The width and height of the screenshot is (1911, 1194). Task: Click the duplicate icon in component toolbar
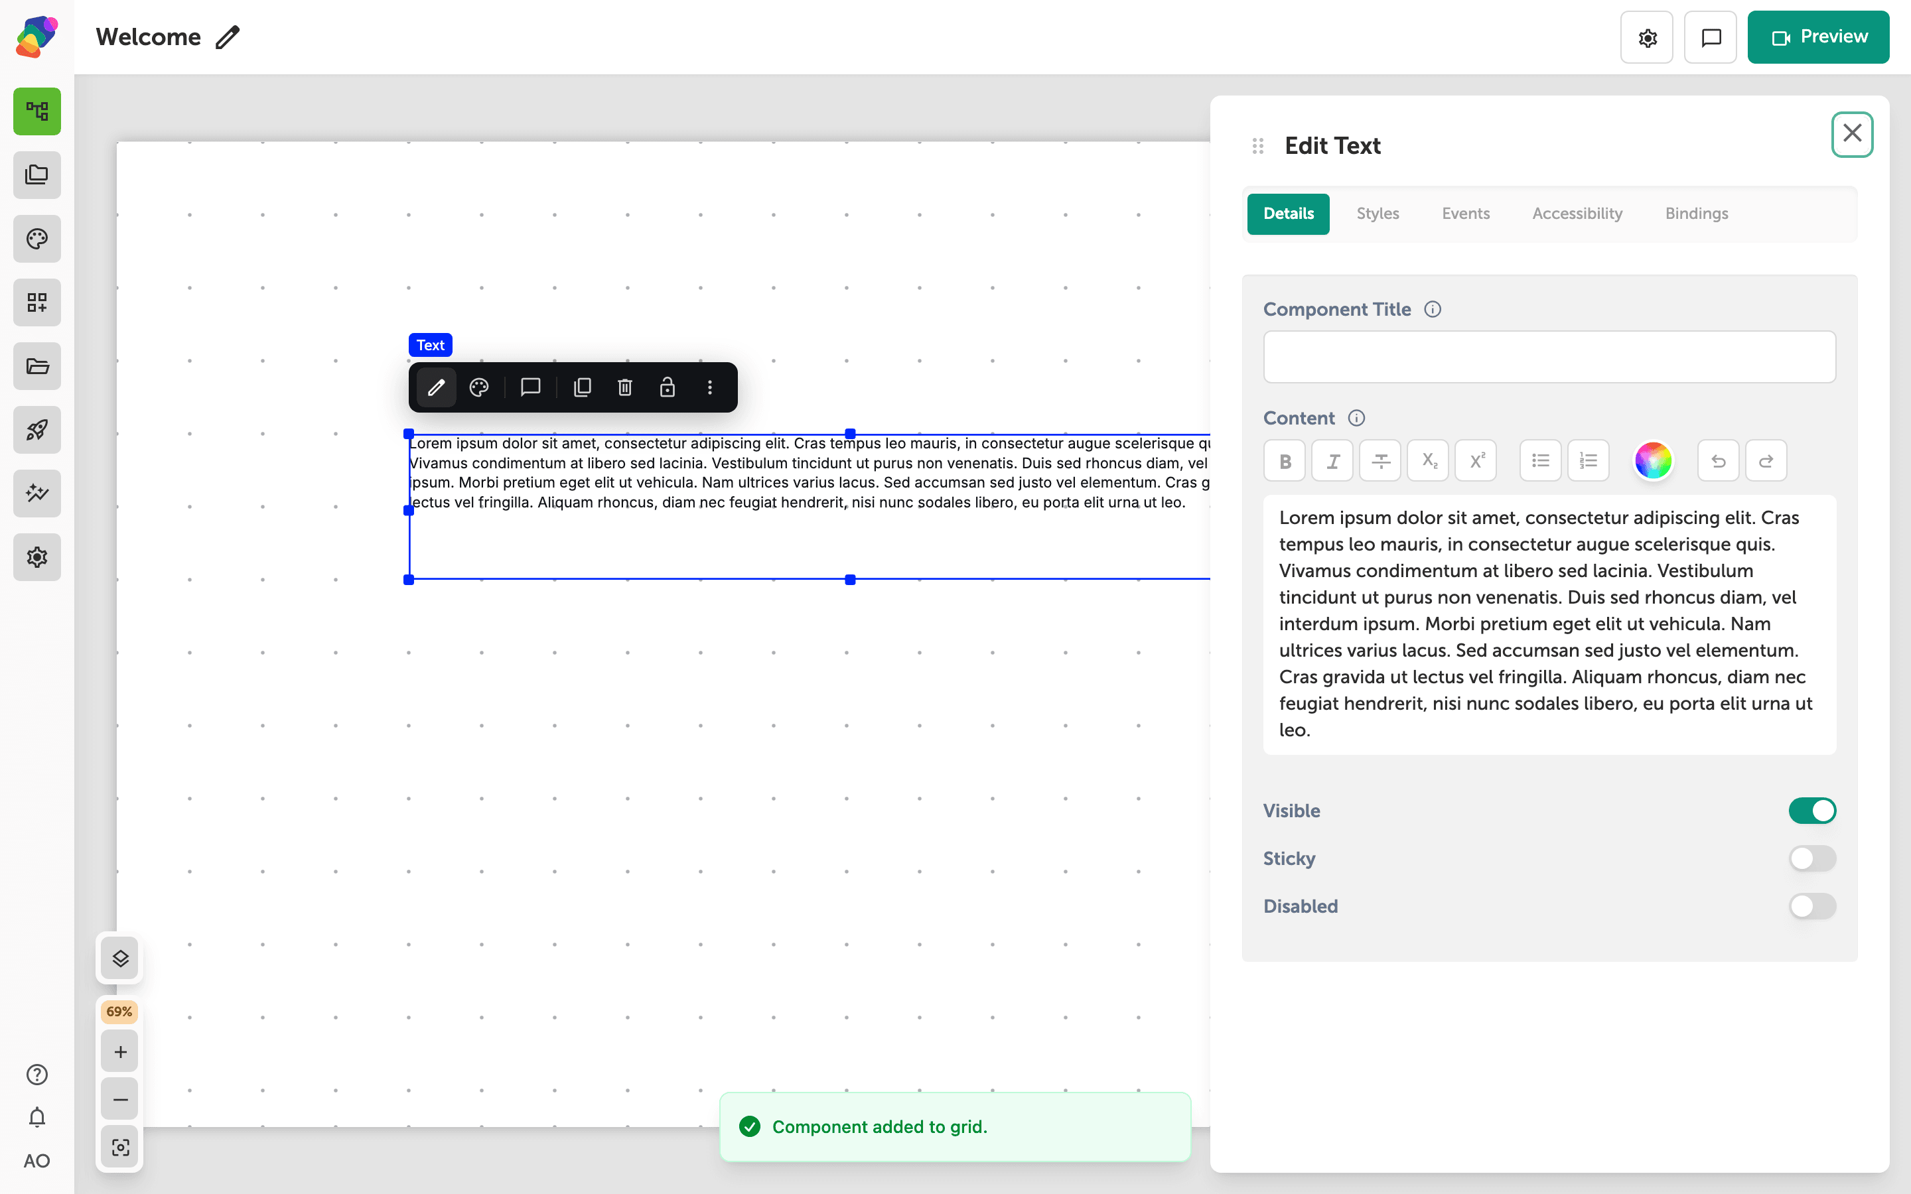(x=583, y=387)
